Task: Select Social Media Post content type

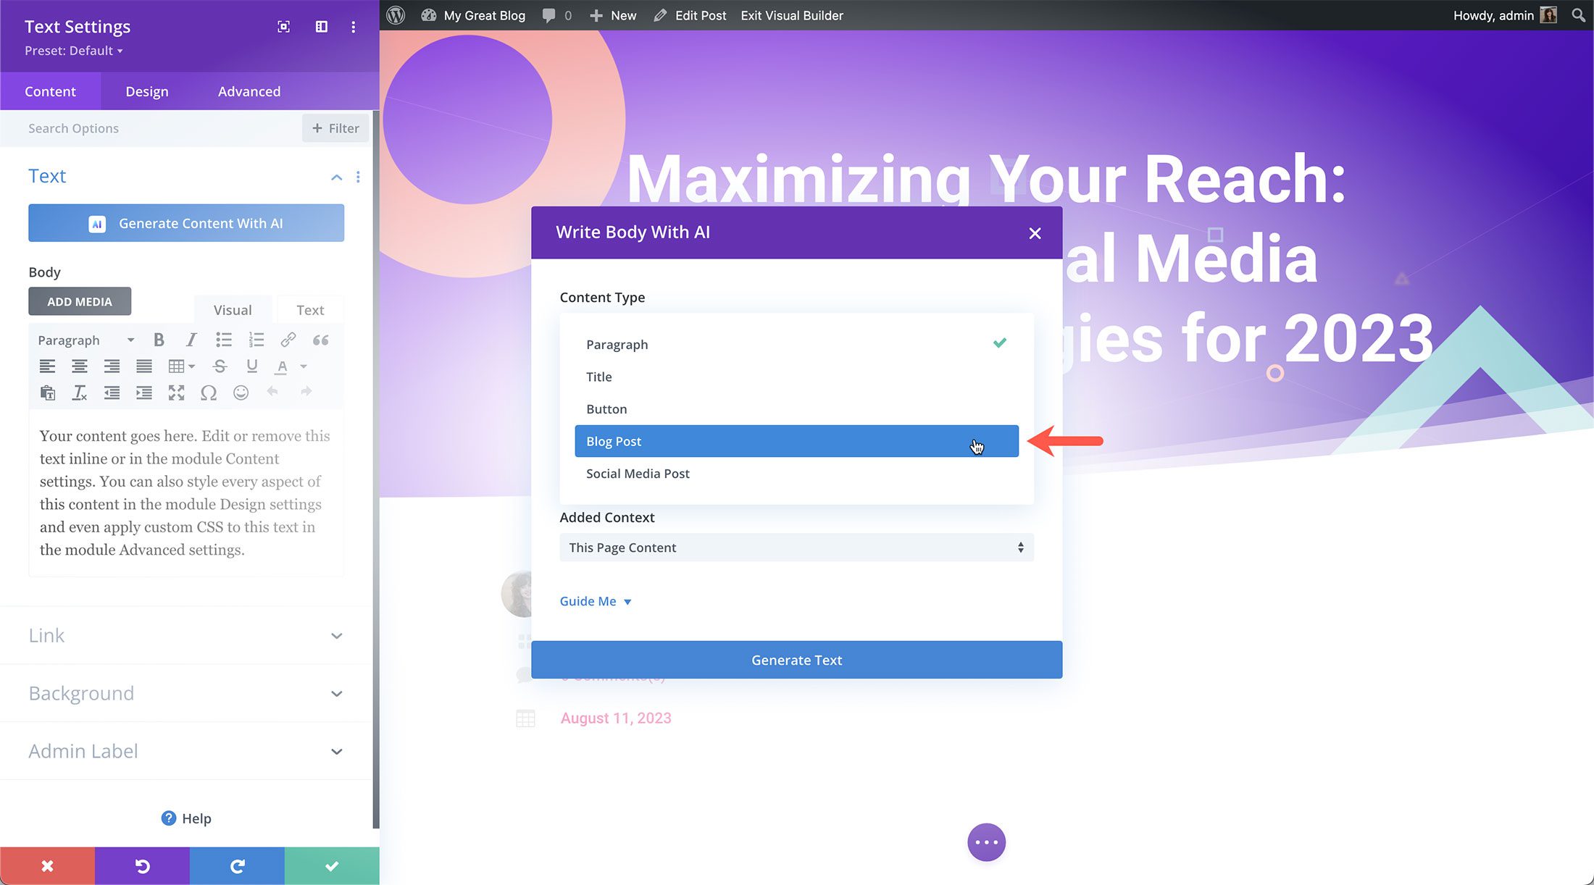Action: (637, 473)
